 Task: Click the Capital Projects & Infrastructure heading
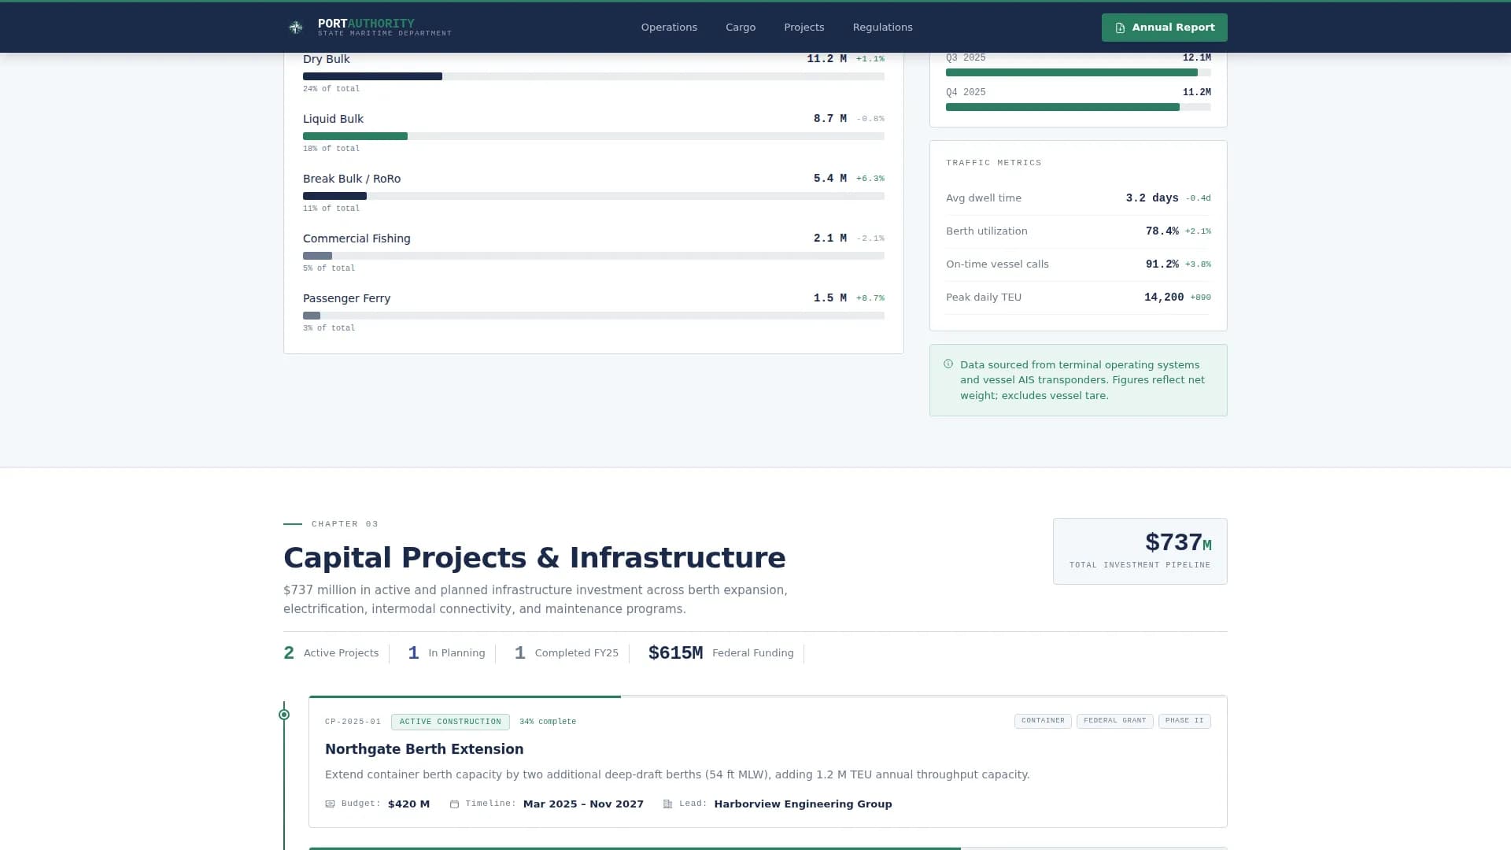click(x=534, y=558)
